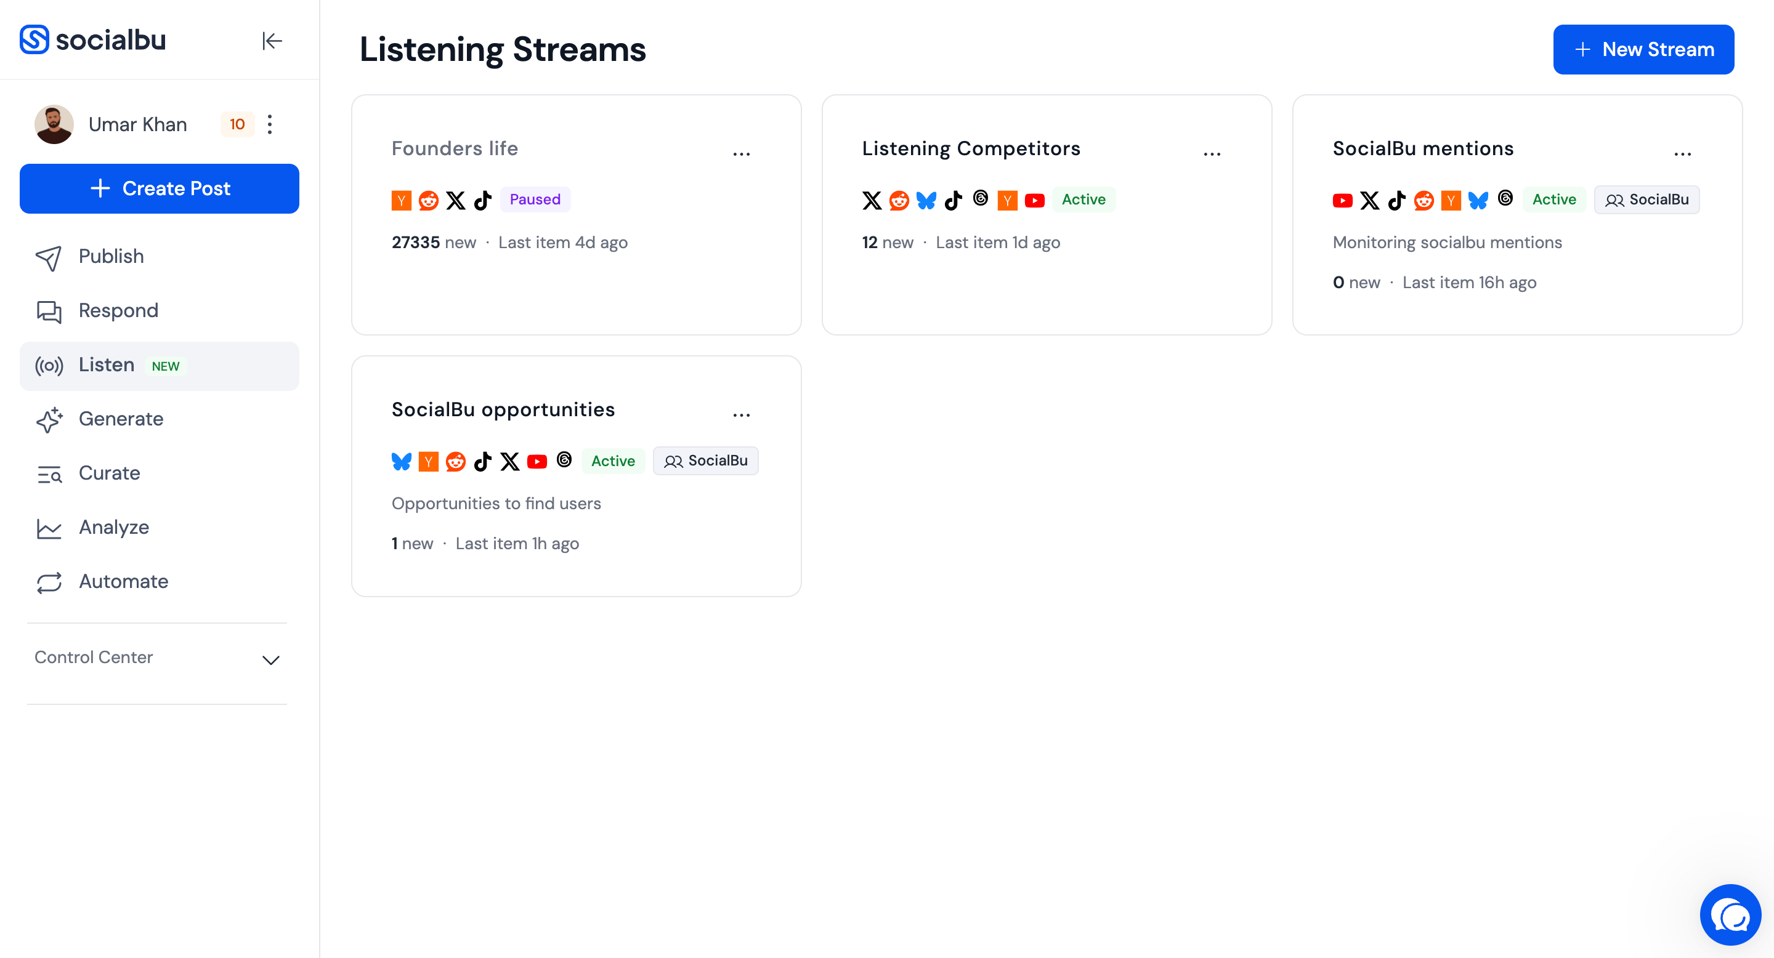1774x958 pixels.
Task: Click Hacker News icon in SocialBu opportunities
Action: [428, 461]
